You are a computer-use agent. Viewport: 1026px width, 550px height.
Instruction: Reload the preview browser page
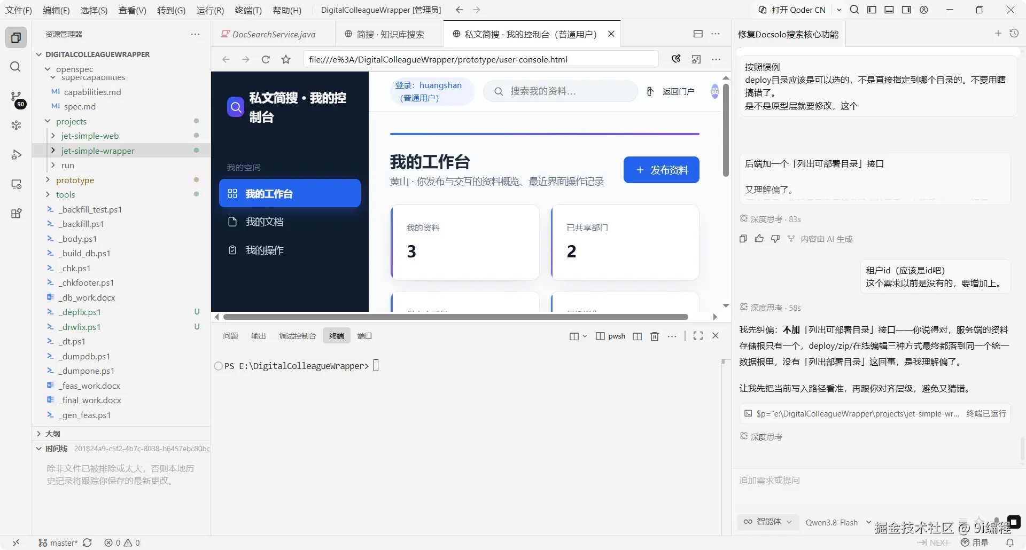(266, 59)
